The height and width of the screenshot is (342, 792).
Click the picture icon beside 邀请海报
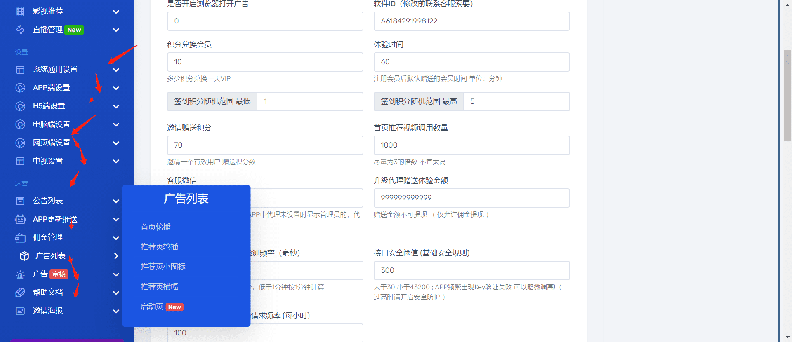(20, 311)
